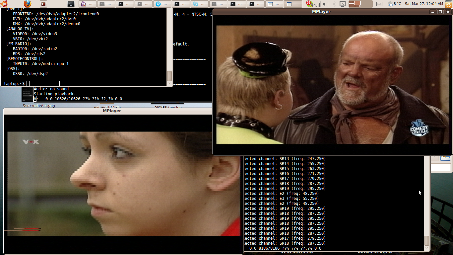453x255 pixels.
Task: Click the DMX: /dev/dvb/adapter2/demux0 line
Action: click(x=46, y=24)
